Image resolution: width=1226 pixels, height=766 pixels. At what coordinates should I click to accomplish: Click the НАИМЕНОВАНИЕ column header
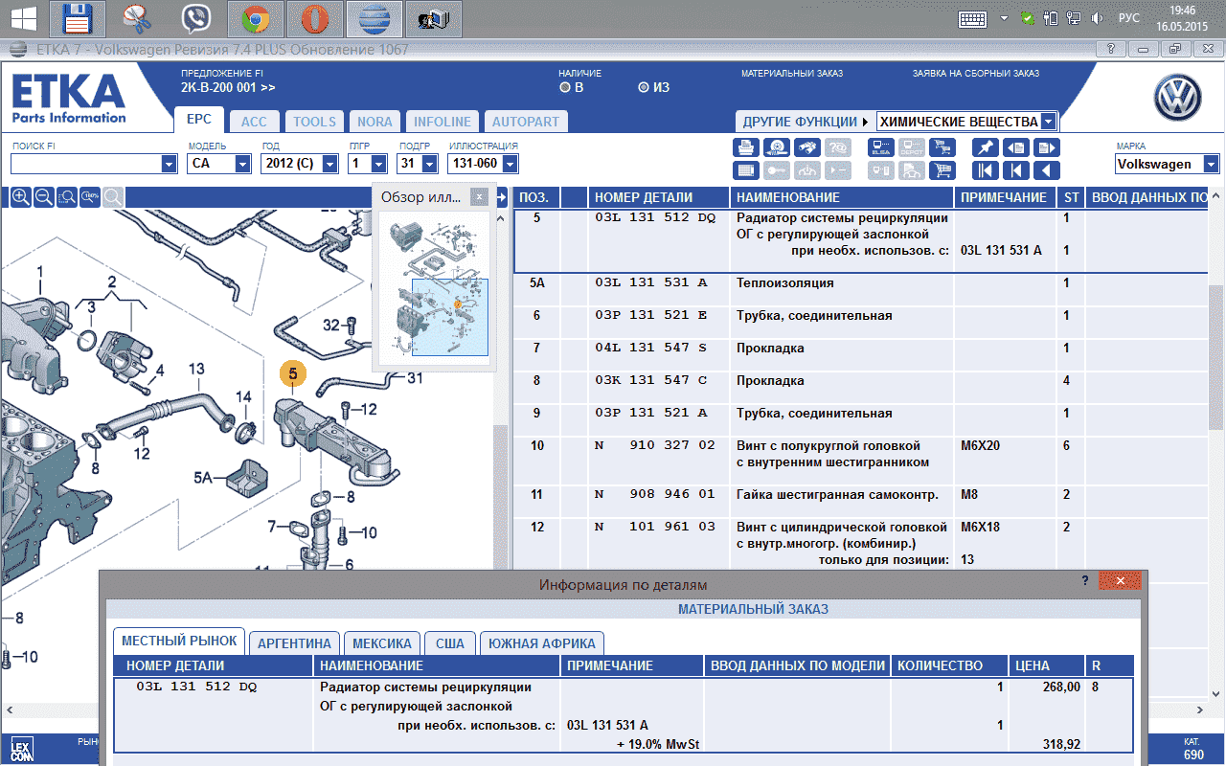point(842,197)
